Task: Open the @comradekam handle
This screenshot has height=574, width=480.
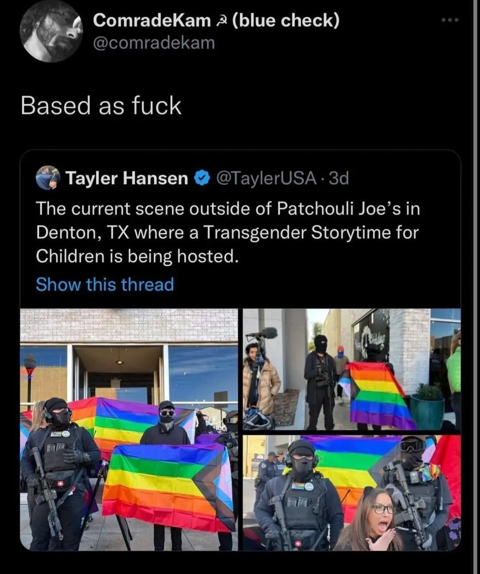Action: [x=154, y=43]
